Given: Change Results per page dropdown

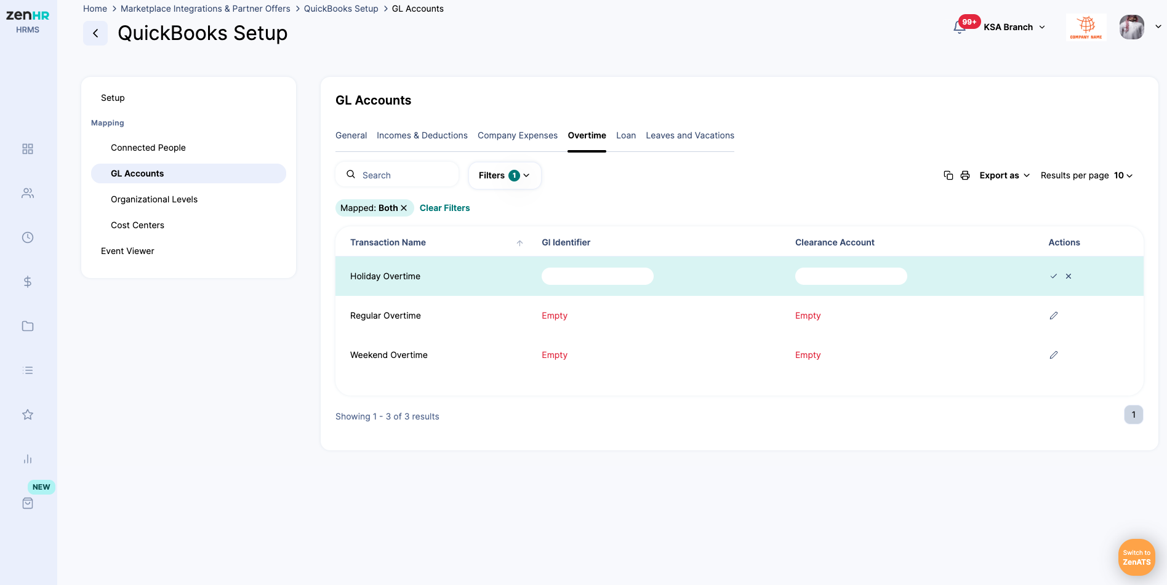Looking at the screenshot, I should click(x=1123, y=175).
